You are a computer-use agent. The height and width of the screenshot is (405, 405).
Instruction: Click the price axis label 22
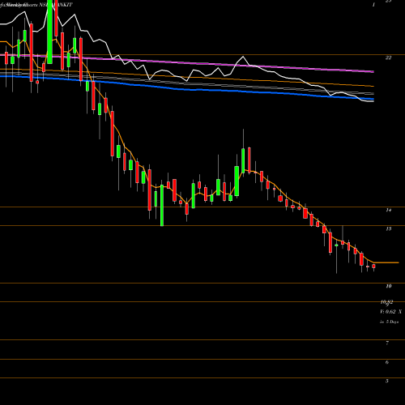pyautogui.click(x=388, y=58)
